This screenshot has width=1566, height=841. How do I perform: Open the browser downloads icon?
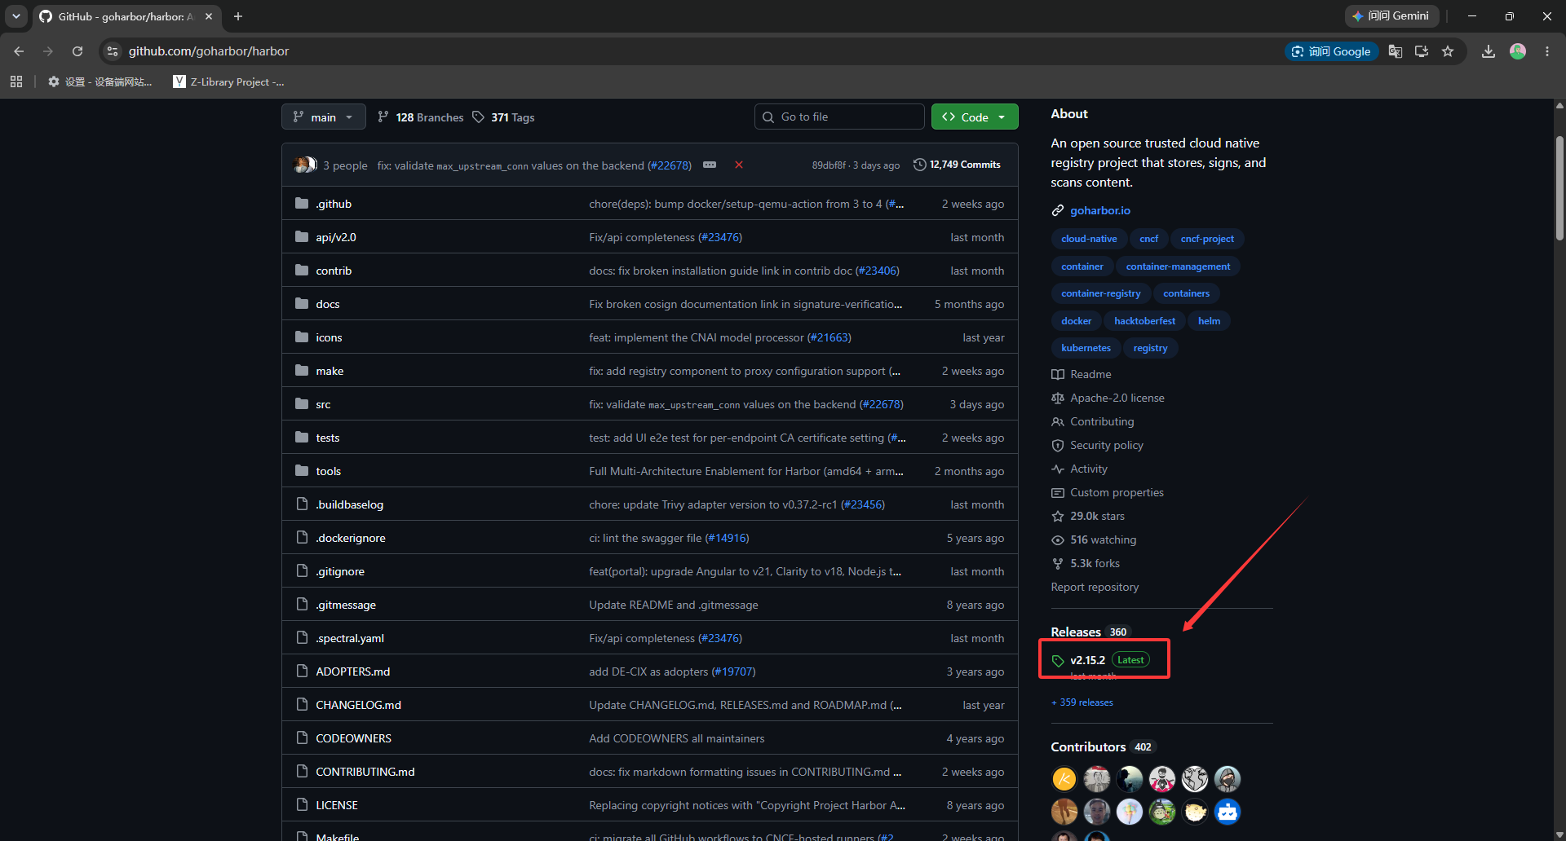click(1489, 51)
